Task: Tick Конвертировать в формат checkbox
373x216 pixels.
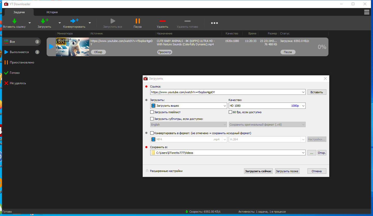Action: tap(152, 133)
